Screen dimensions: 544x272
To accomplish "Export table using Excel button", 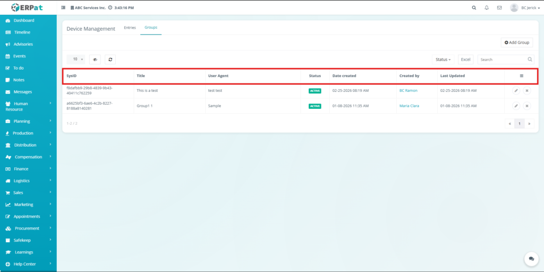I will pyautogui.click(x=465, y=59).
